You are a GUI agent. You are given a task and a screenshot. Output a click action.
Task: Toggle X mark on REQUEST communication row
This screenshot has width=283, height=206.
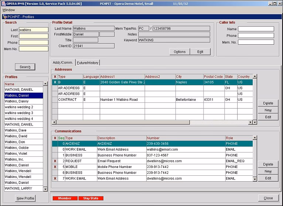[55, 161]
